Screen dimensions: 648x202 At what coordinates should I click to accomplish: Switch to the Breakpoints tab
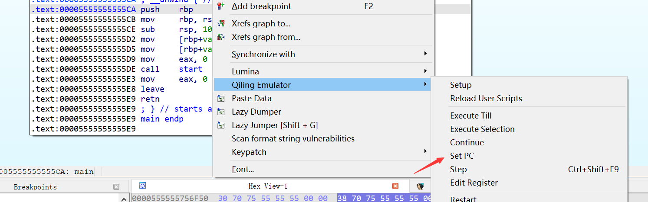click(x=35, y=187)
